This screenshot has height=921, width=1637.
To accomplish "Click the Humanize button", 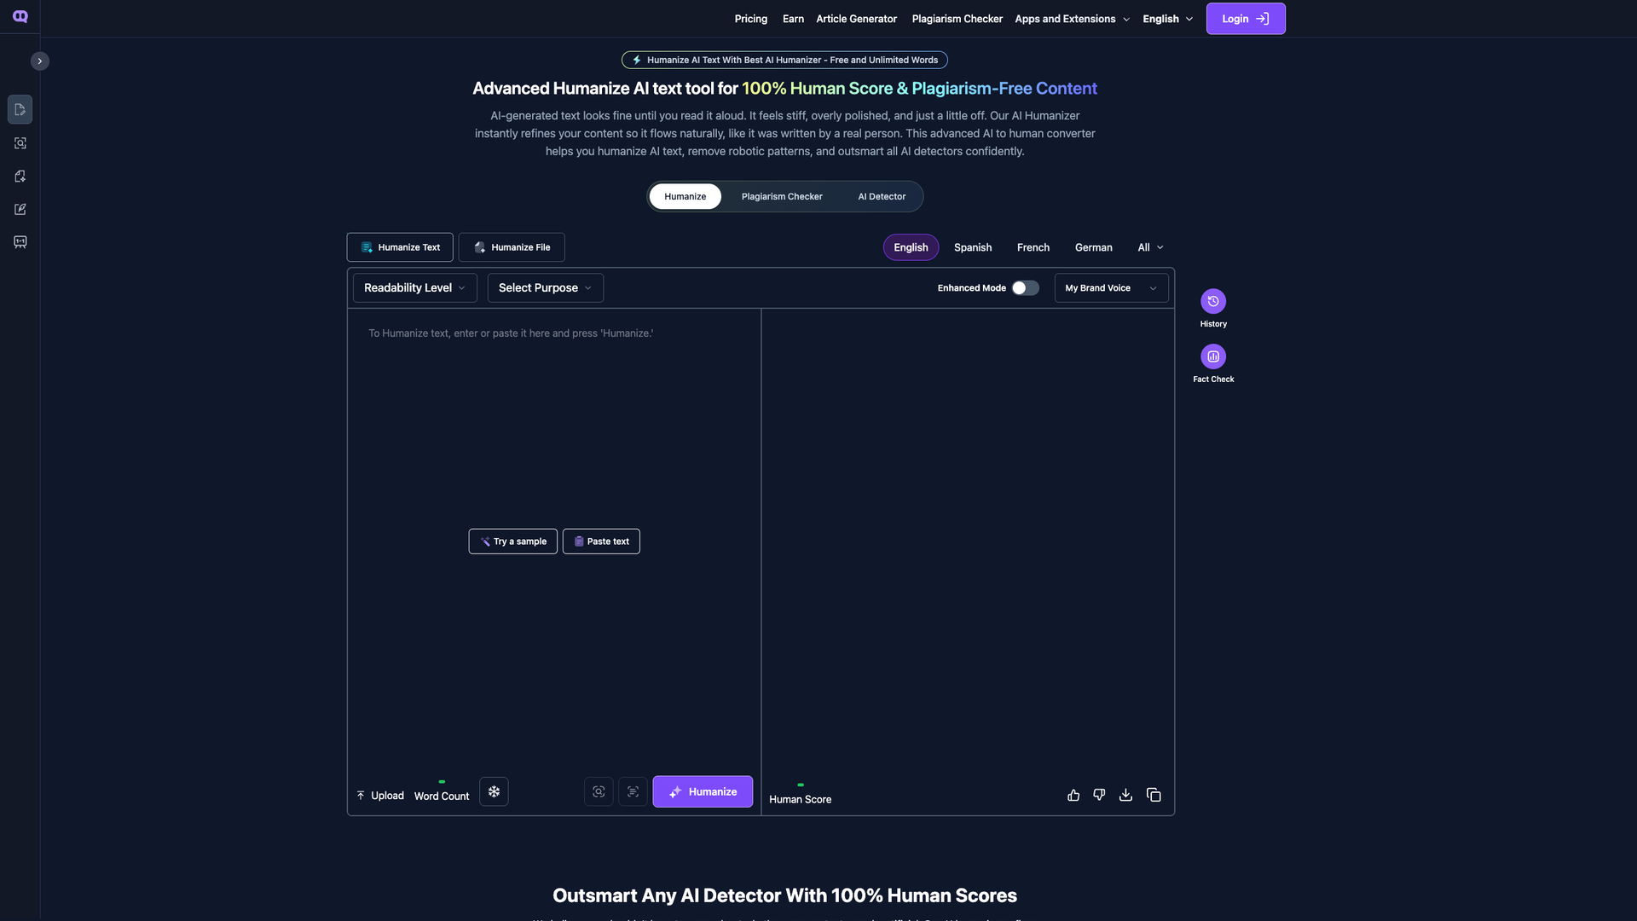I will coord(703,791).
